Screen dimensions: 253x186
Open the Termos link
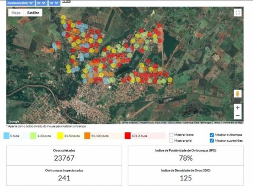pos(217,123)
